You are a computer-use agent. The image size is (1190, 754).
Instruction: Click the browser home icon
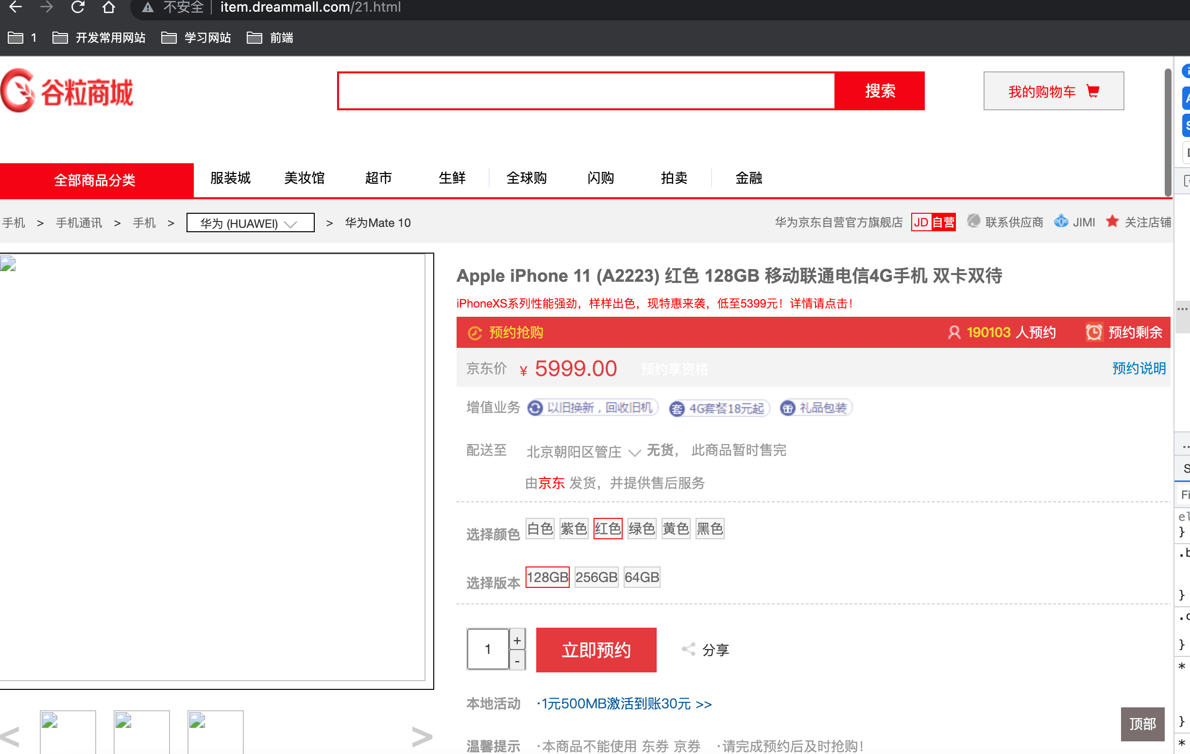[109, 7]
